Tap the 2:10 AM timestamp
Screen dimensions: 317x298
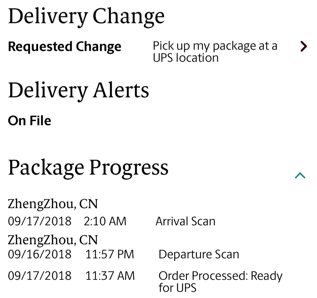click(x=105, y=221)
